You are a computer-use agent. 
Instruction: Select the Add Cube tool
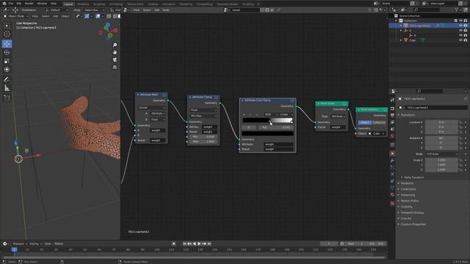coord(7,98)
